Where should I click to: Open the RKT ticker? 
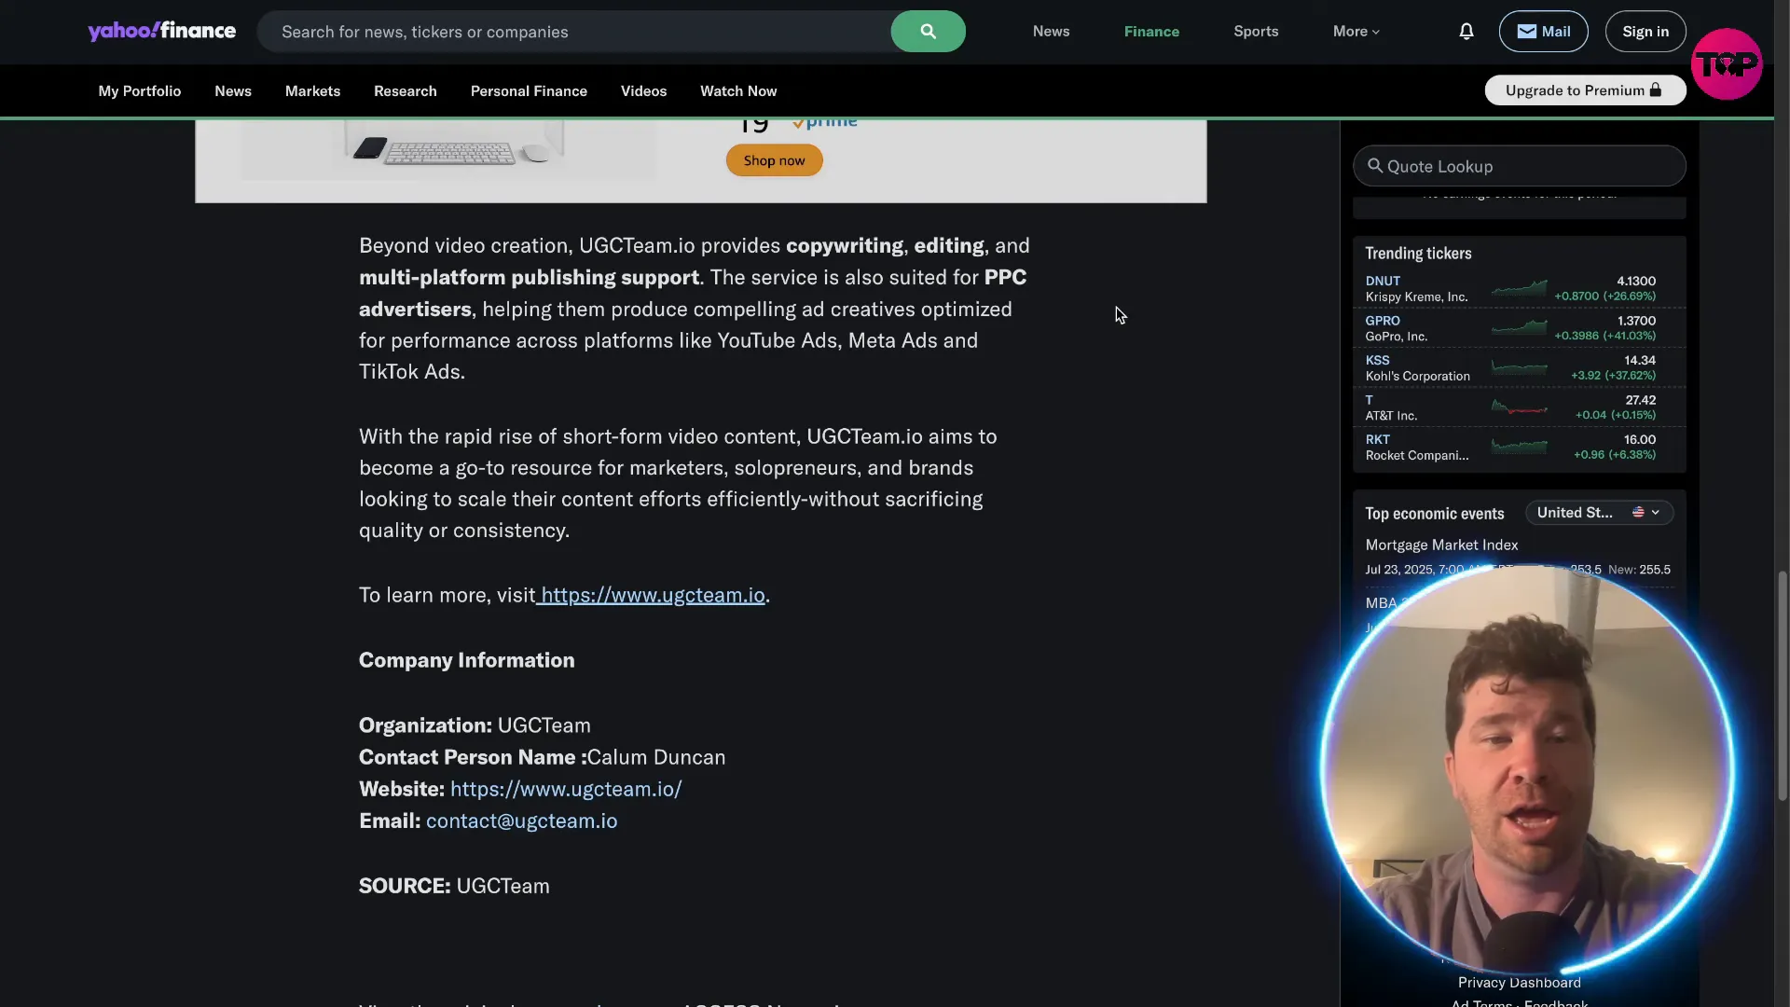click(x=1377, y=439)
